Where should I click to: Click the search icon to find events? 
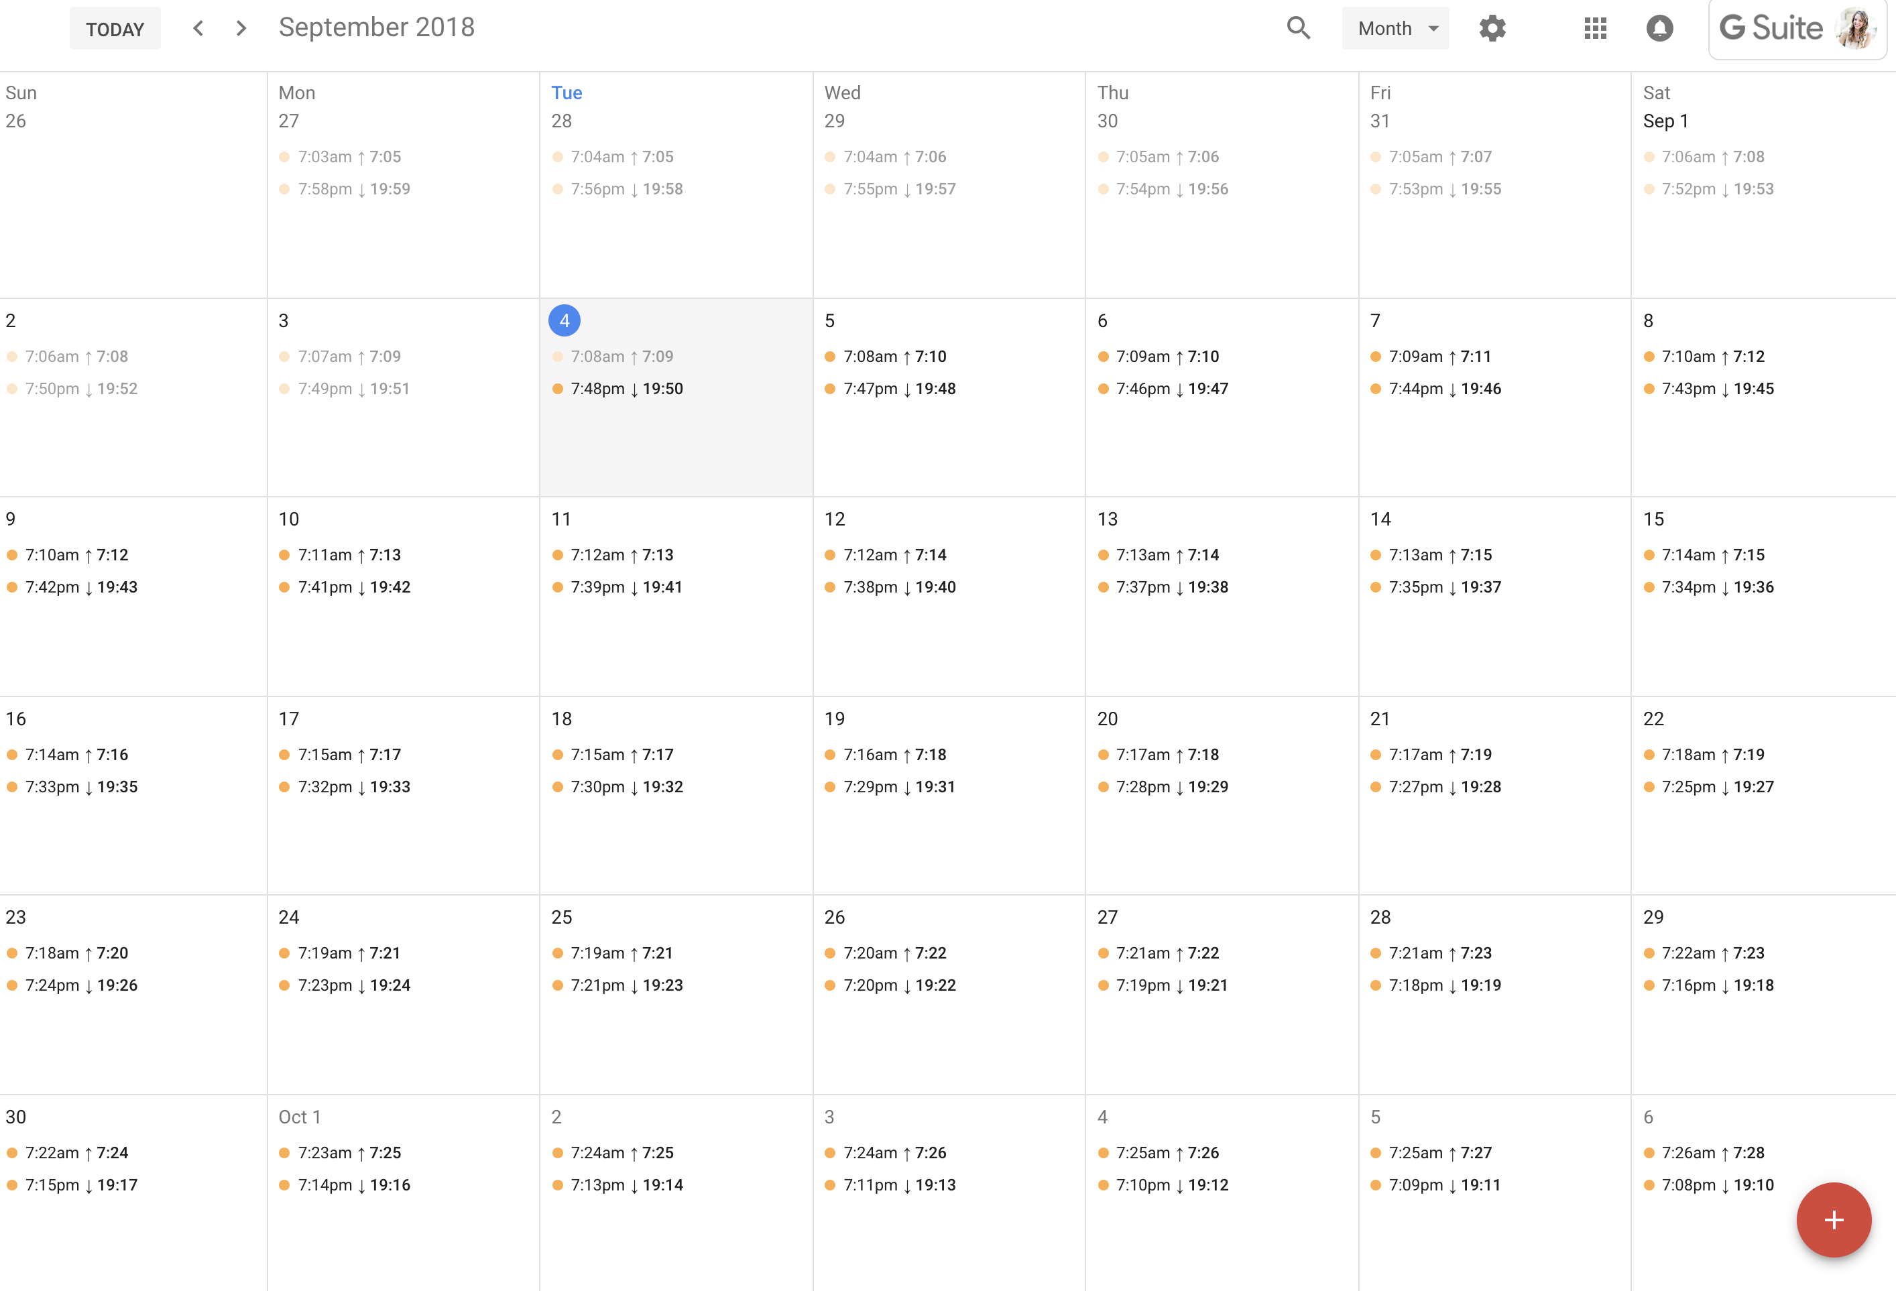[1297, 29]
